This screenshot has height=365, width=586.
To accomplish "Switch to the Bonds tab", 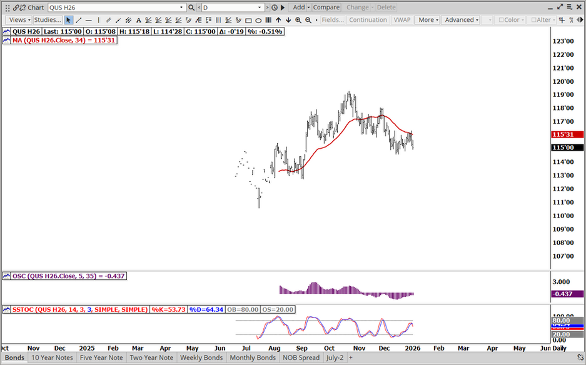I will (x=14, y=357).
